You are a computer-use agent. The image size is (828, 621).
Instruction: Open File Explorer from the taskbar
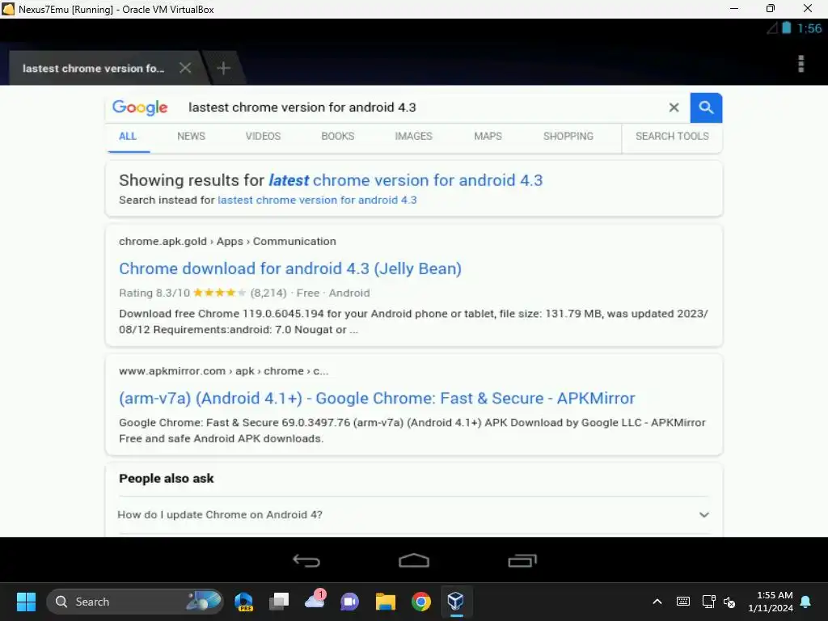click(x=386, y=602)
